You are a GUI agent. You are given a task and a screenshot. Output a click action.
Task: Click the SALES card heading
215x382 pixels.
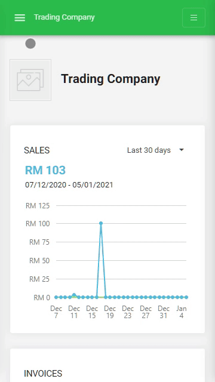pyautogui.click(x=37, y=150)
